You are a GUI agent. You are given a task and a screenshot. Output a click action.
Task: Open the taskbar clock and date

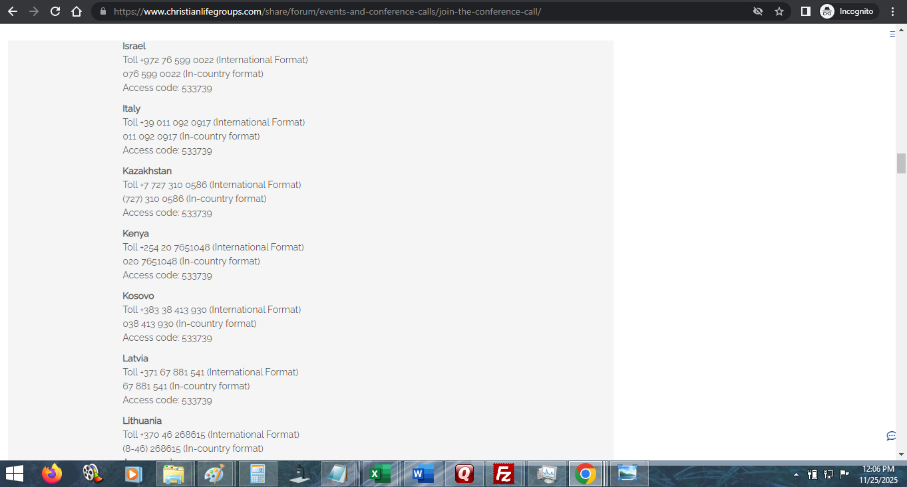pyautogui.click(x=878, y=474)
